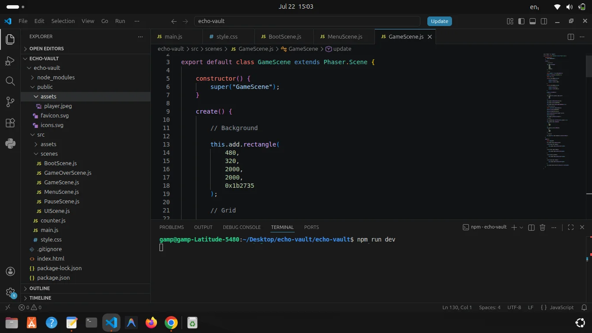This screenshot has height=333, width=592.
Task: Click the Customize Layout icon
Action: tap(510, 21)
